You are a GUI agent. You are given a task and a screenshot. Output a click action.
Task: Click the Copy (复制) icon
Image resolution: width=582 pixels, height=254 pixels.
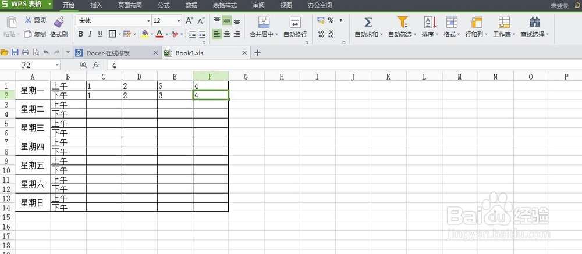pos(28,34)
